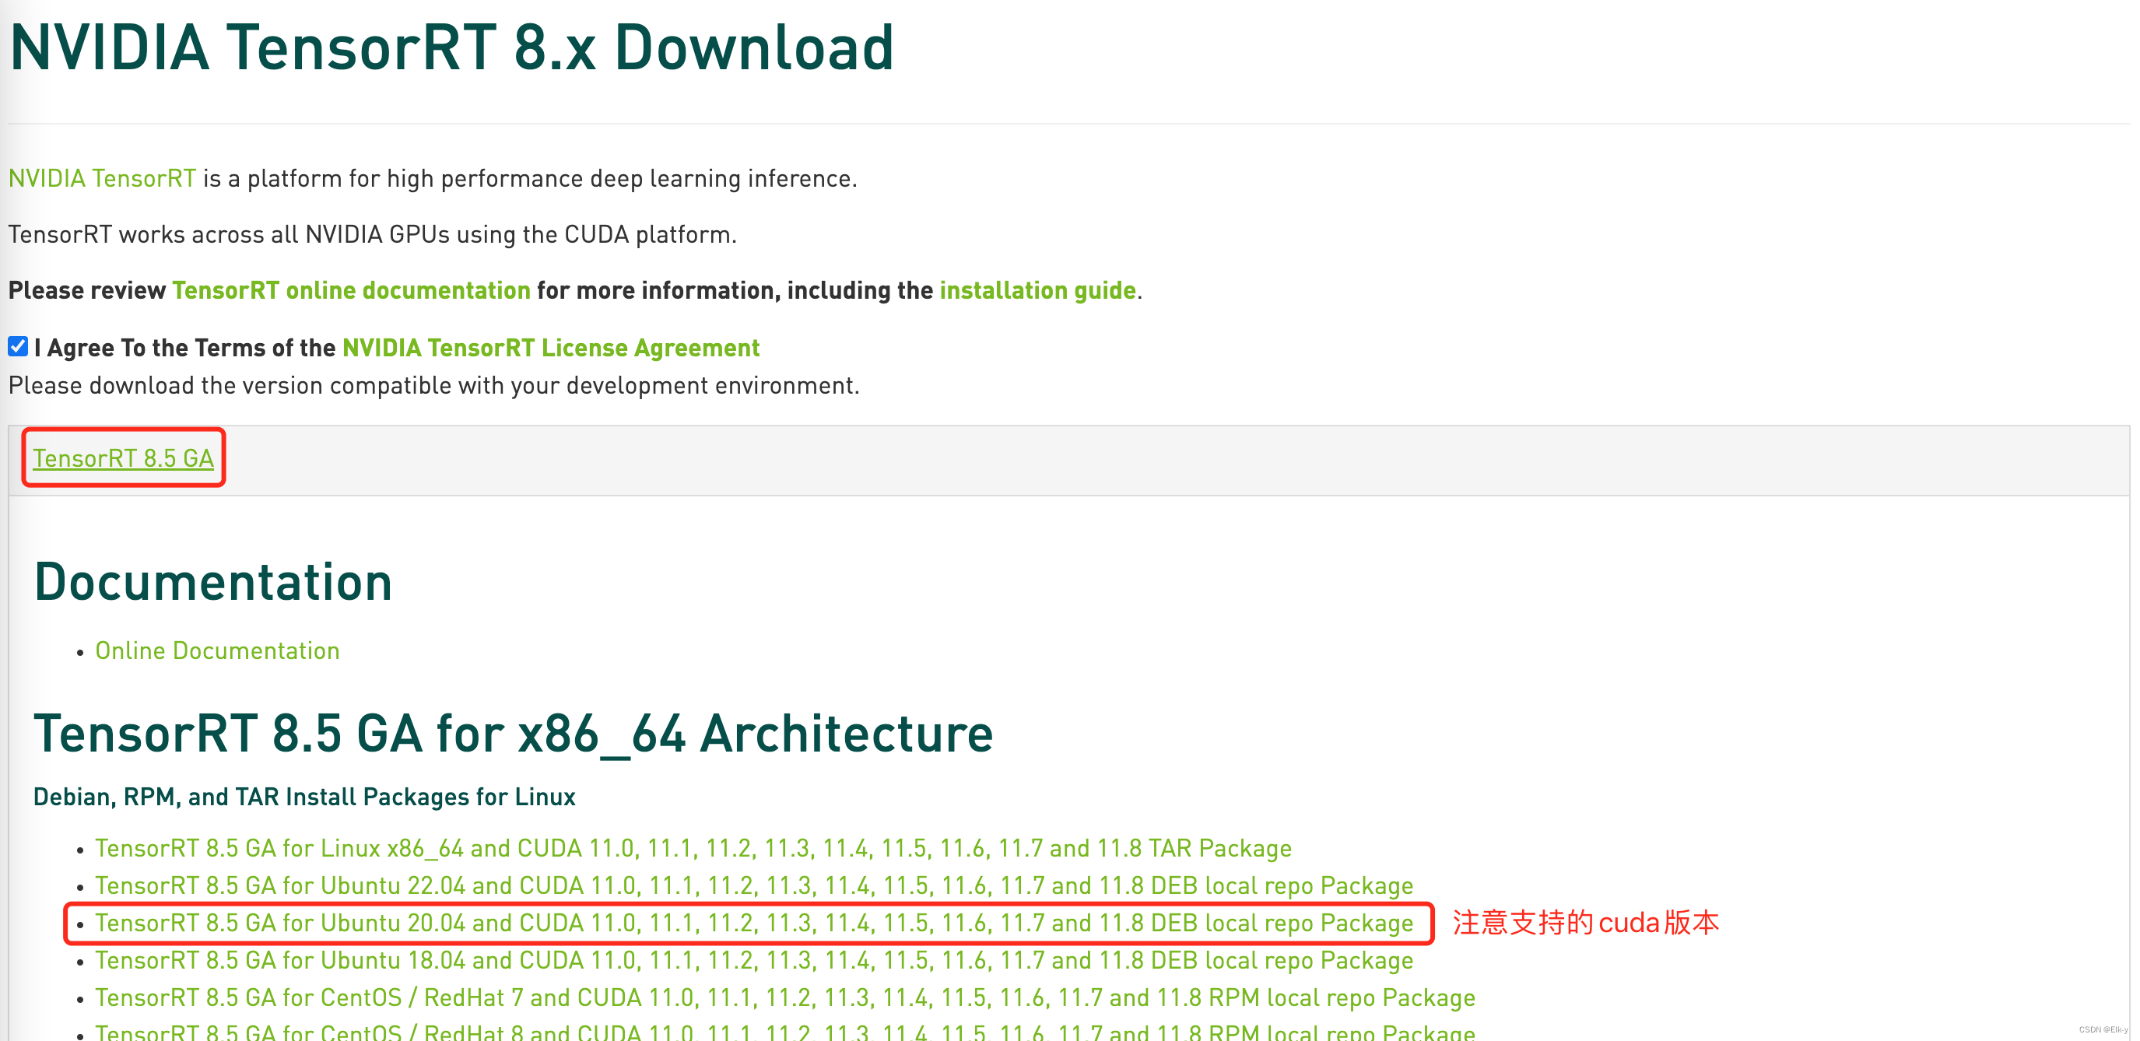Download Ubuntu 18.04 DEB local repo package
This screenshot has width=2140, height=1041.
tap(754, 960)
